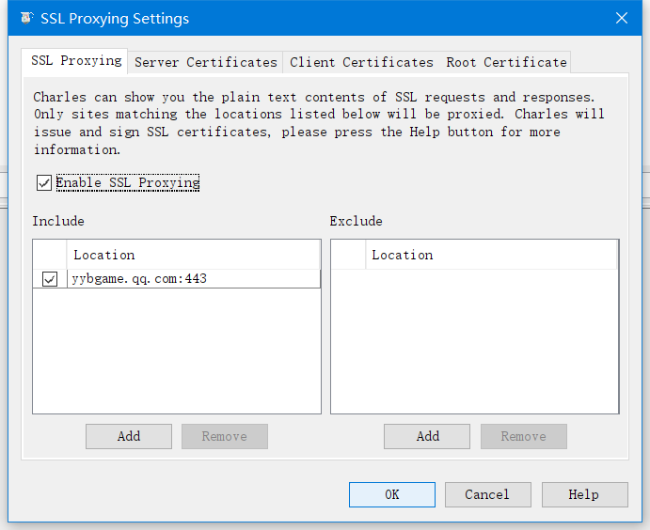Add a new Exclude location
Viewport: 650px width, 530px height.
pyautogui.click(x=427, y=436)
